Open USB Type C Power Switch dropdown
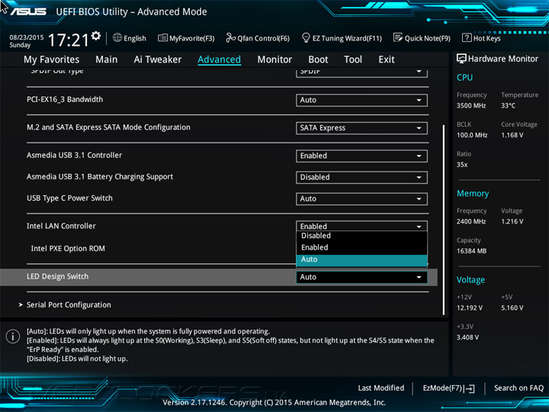The image size is (549, 412). pos(361,199)
